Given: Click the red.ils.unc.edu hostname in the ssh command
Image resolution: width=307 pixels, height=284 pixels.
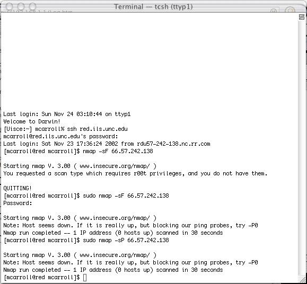Looking at the screenshot, I should tap(103, 129).
